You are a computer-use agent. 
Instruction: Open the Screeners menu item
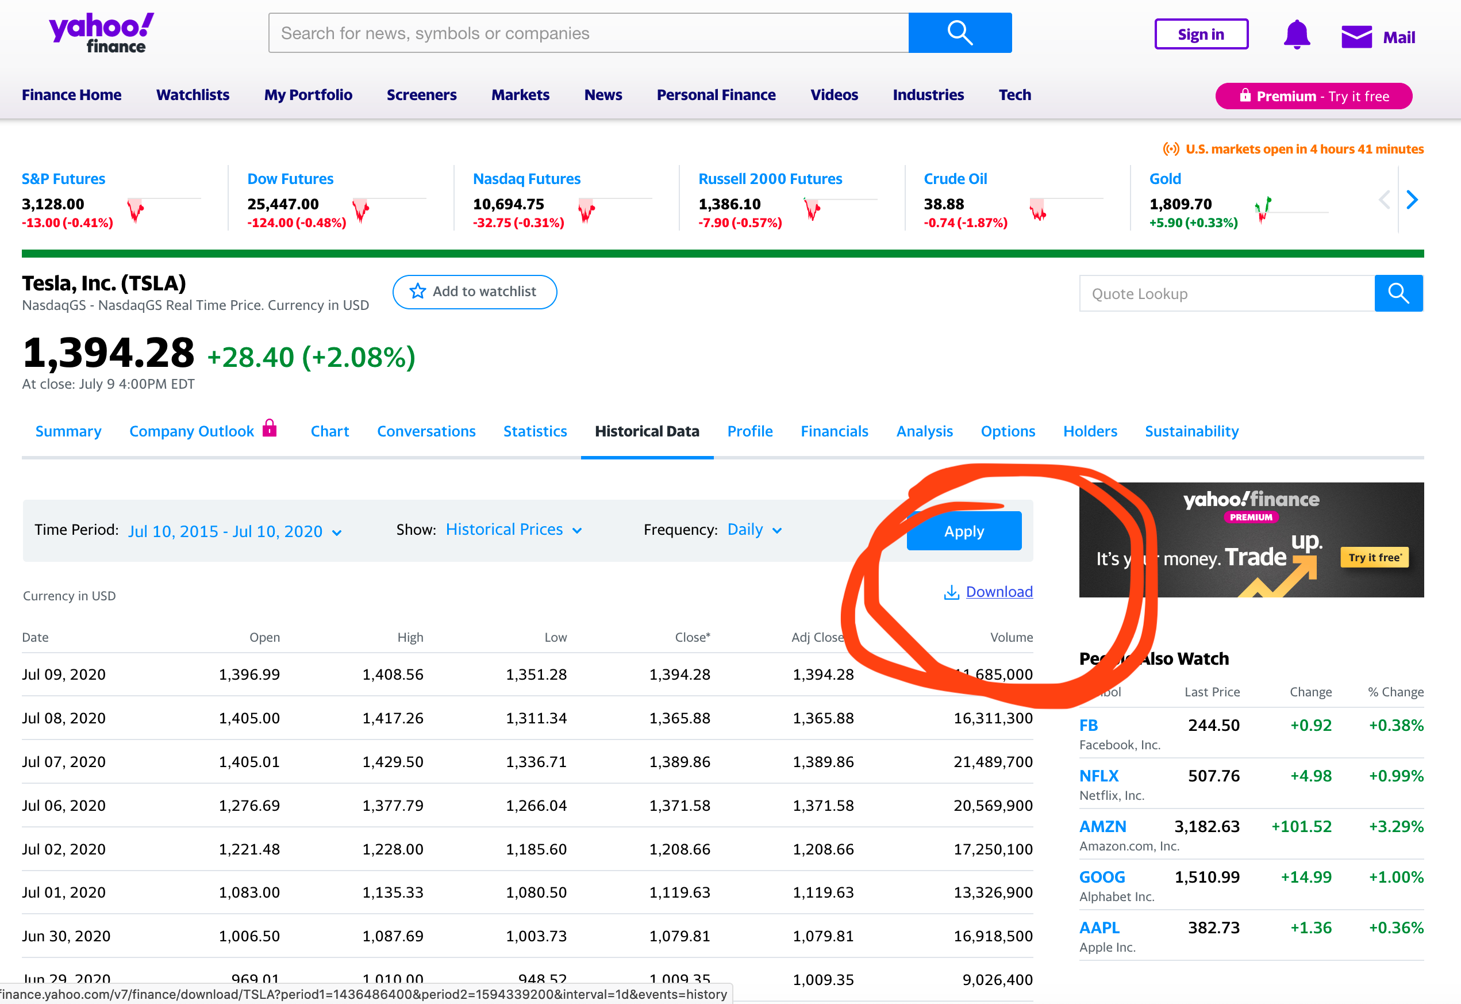pos(421,95)
